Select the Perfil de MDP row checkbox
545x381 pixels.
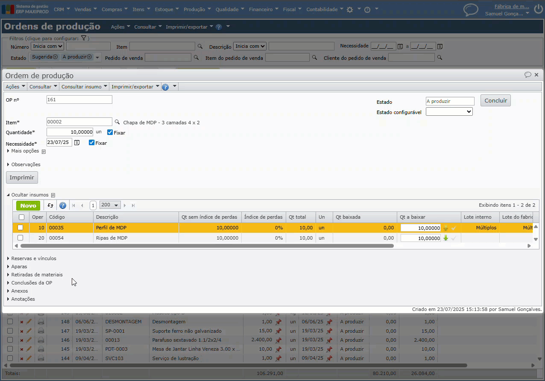(20, 228)
